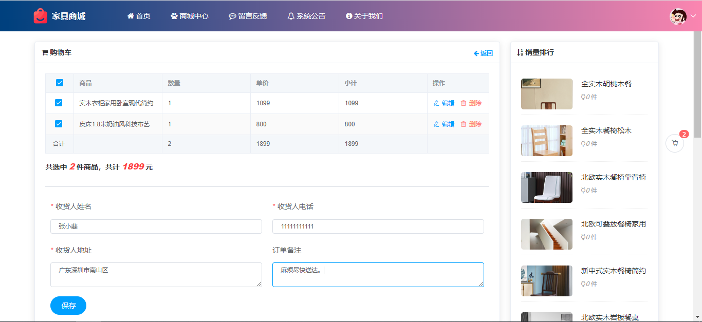Open the 商城中心 navigation menu

(189, 16)
